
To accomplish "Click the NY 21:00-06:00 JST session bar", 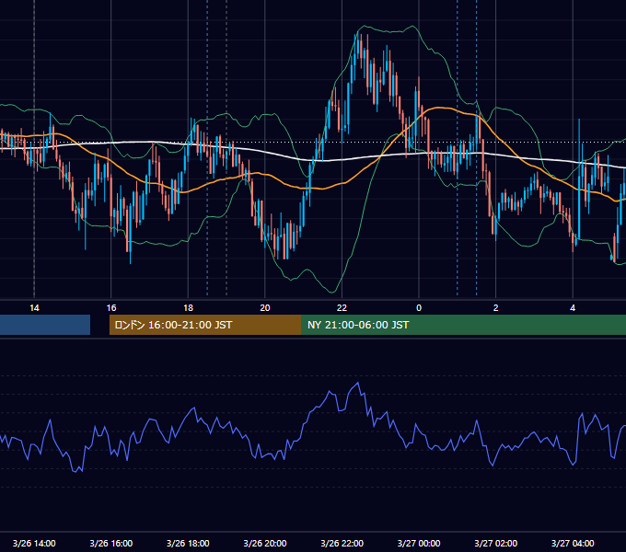I will 463,325.
